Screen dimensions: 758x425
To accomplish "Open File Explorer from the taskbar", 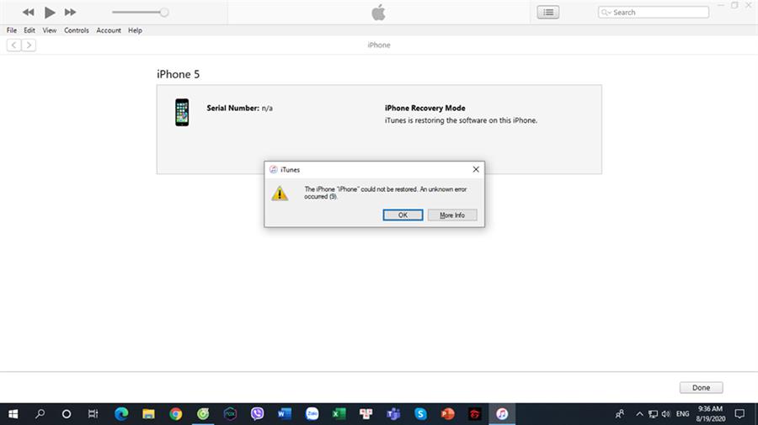I will (148, 414).
